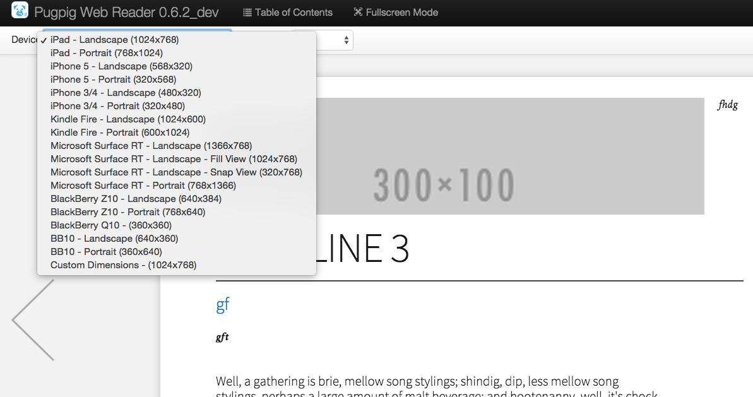Click the 'gft' byline text

222,337
